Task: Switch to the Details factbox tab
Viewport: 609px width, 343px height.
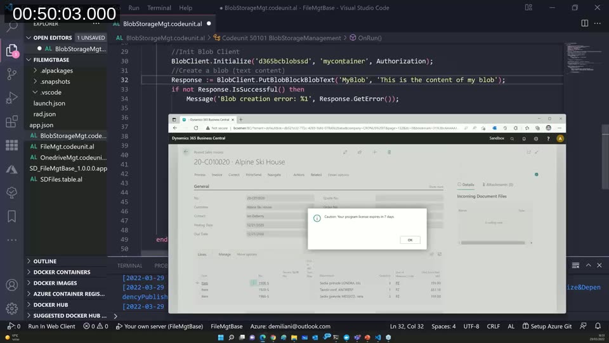Action: [x=466, y=184]
